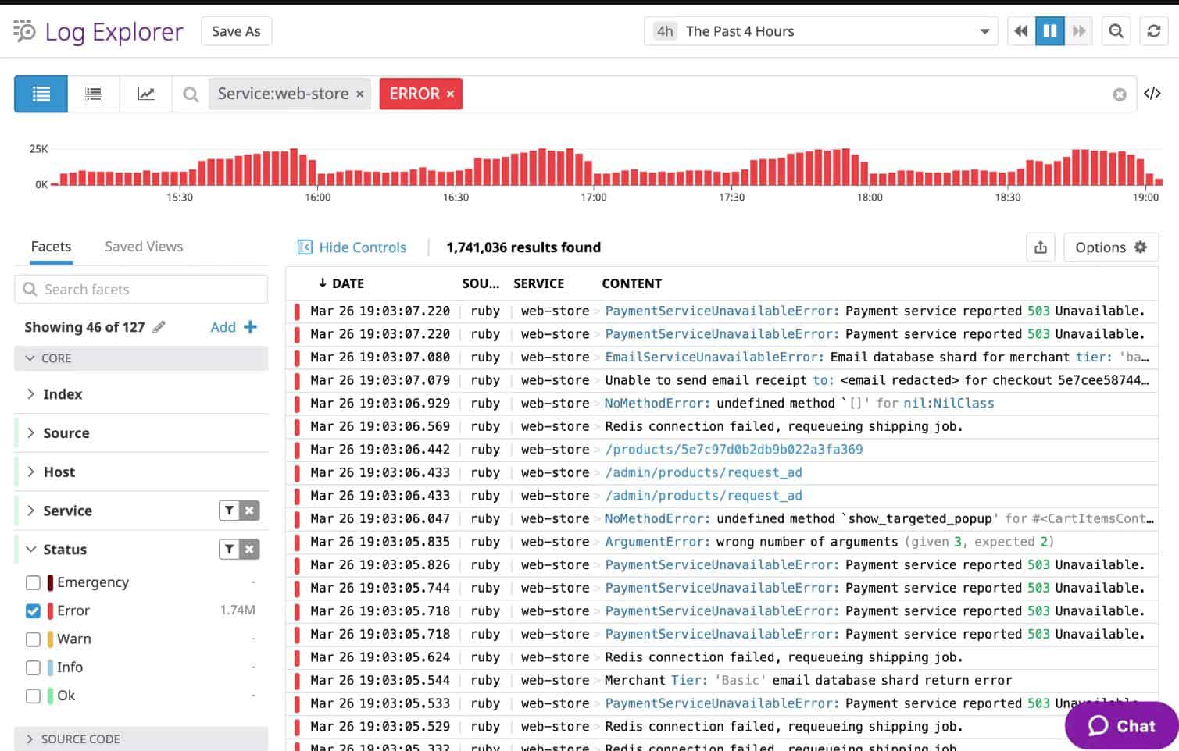Viewport: 1179px width, 751px height.
Task: Open the show_targeted_popup NoMethodError log
Action: (722, 518)
